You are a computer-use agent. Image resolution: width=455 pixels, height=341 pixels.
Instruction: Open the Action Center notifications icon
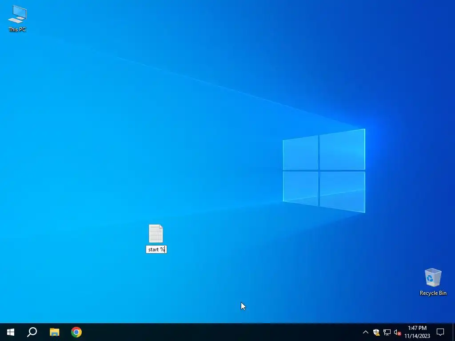point(440,332)
